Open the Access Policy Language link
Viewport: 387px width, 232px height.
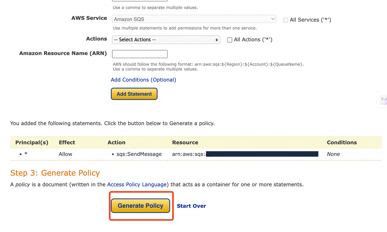click(137, 184)
